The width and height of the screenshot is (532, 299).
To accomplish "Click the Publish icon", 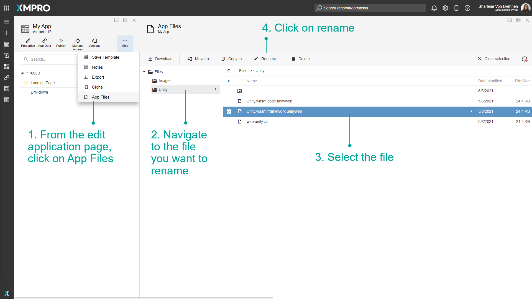I will tap(61, 43).
